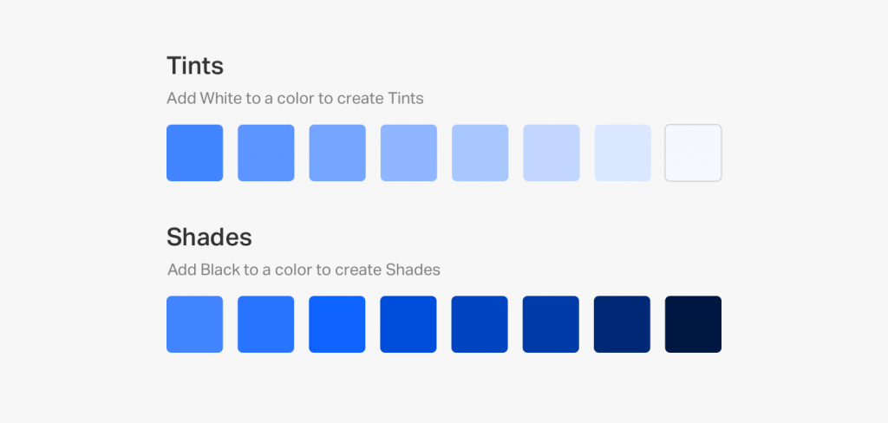Pick the darkest, near-black Shades swatch
Screen dimensions: 888x423
pos(693,324)
